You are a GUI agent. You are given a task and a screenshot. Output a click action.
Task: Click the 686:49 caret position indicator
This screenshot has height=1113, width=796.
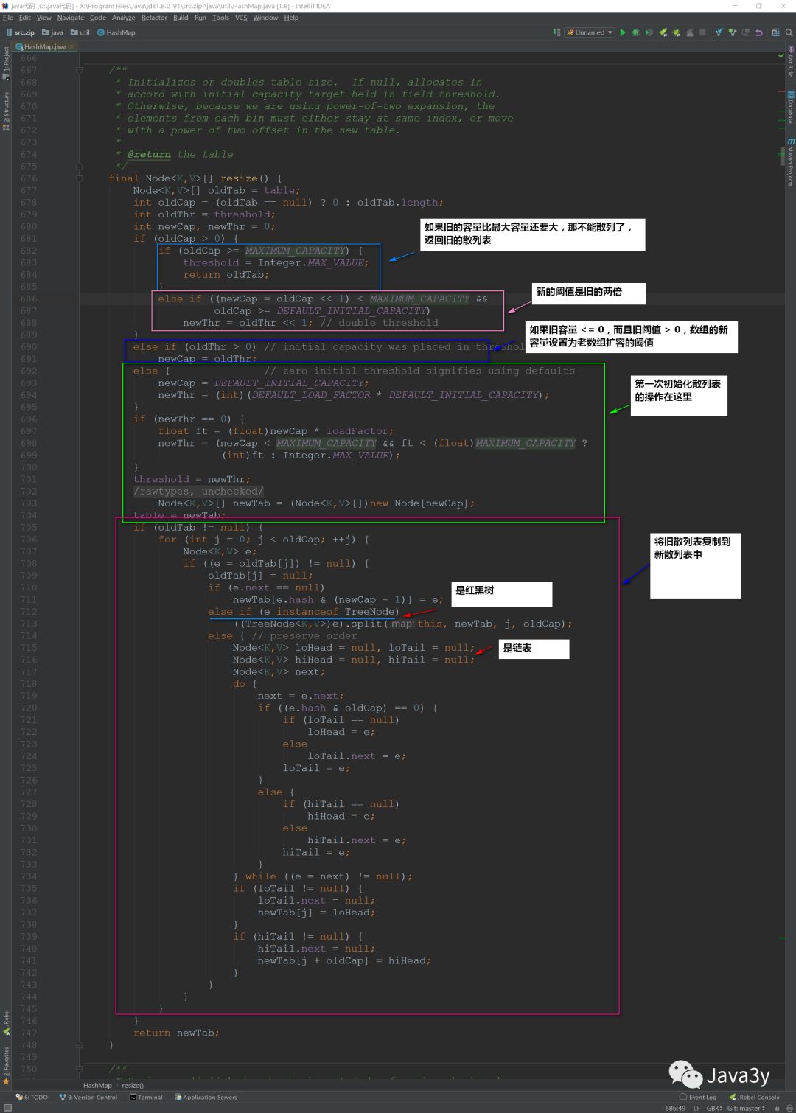click(x=675, y=1108)
